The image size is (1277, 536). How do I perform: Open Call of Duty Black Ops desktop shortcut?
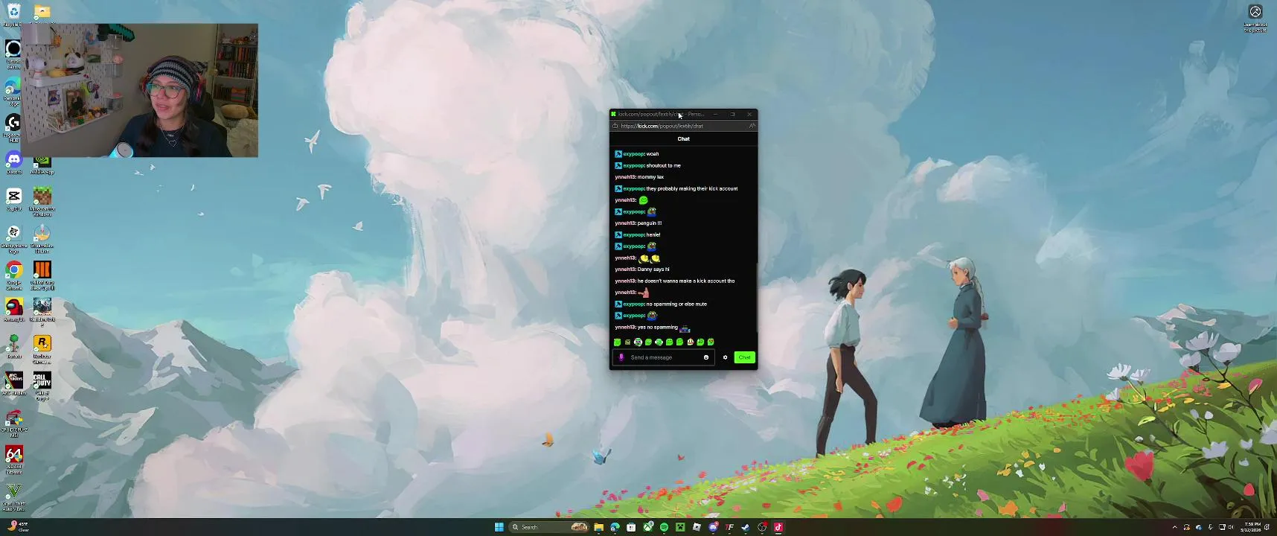coord(42,274)
